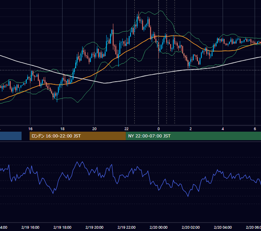
Task: Click the 2/20 04:00 label on indicator axis
Action: pyautogui.click(x=223, y=227)
